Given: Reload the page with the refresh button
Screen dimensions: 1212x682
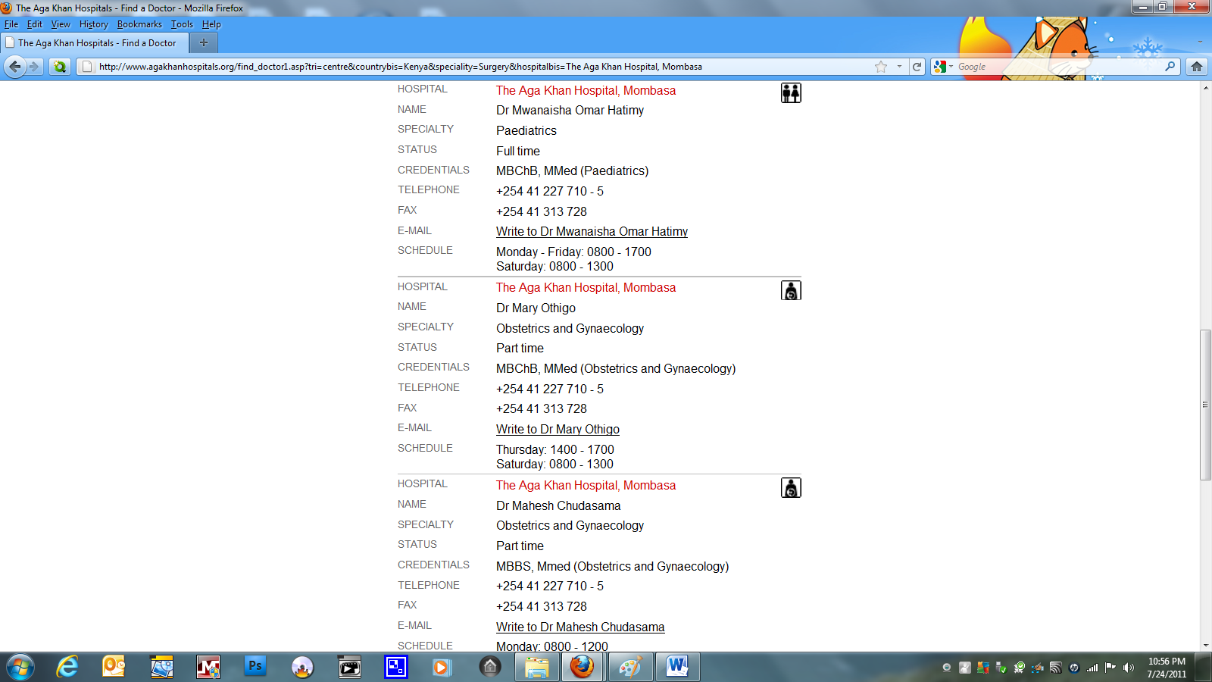Looking at the screenshot, I should [917, 67].
